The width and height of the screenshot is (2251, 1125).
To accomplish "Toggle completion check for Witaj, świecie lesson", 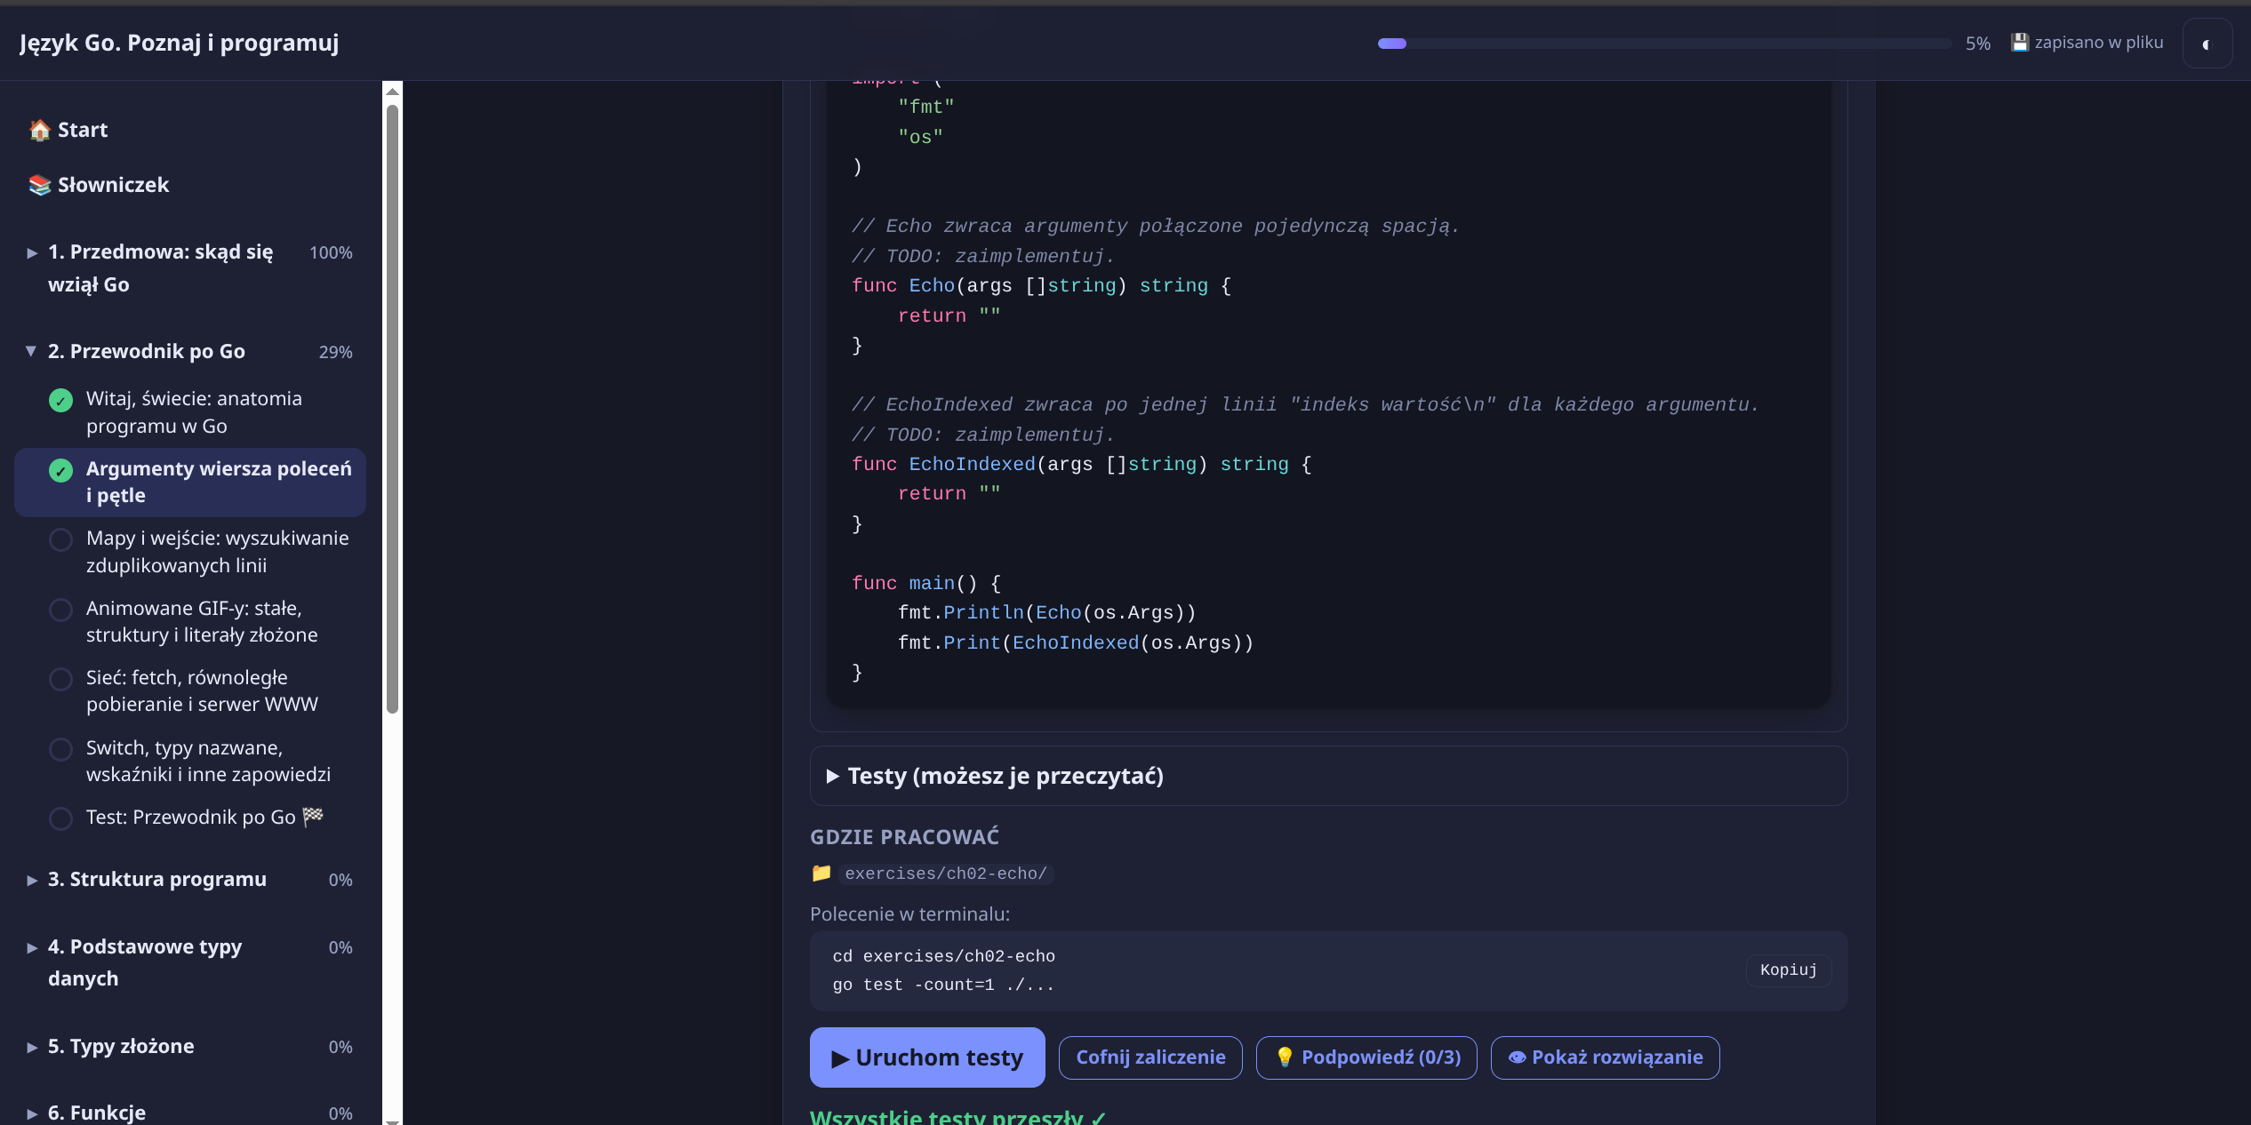I will 60,401.
